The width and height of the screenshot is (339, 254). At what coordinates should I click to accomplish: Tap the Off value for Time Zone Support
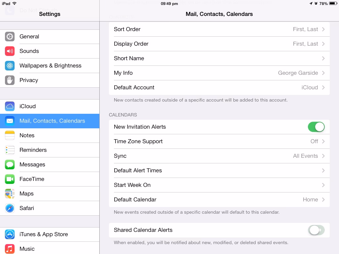[314, 141]
